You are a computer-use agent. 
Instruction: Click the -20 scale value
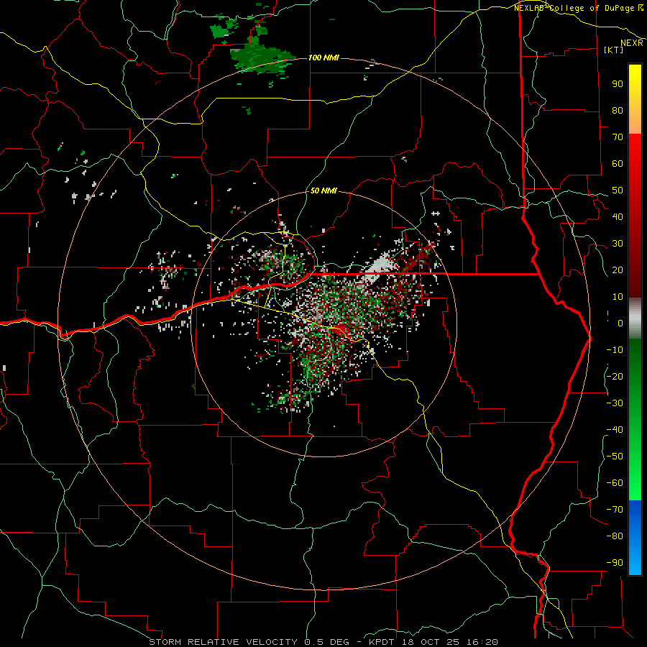click(615, 376)
